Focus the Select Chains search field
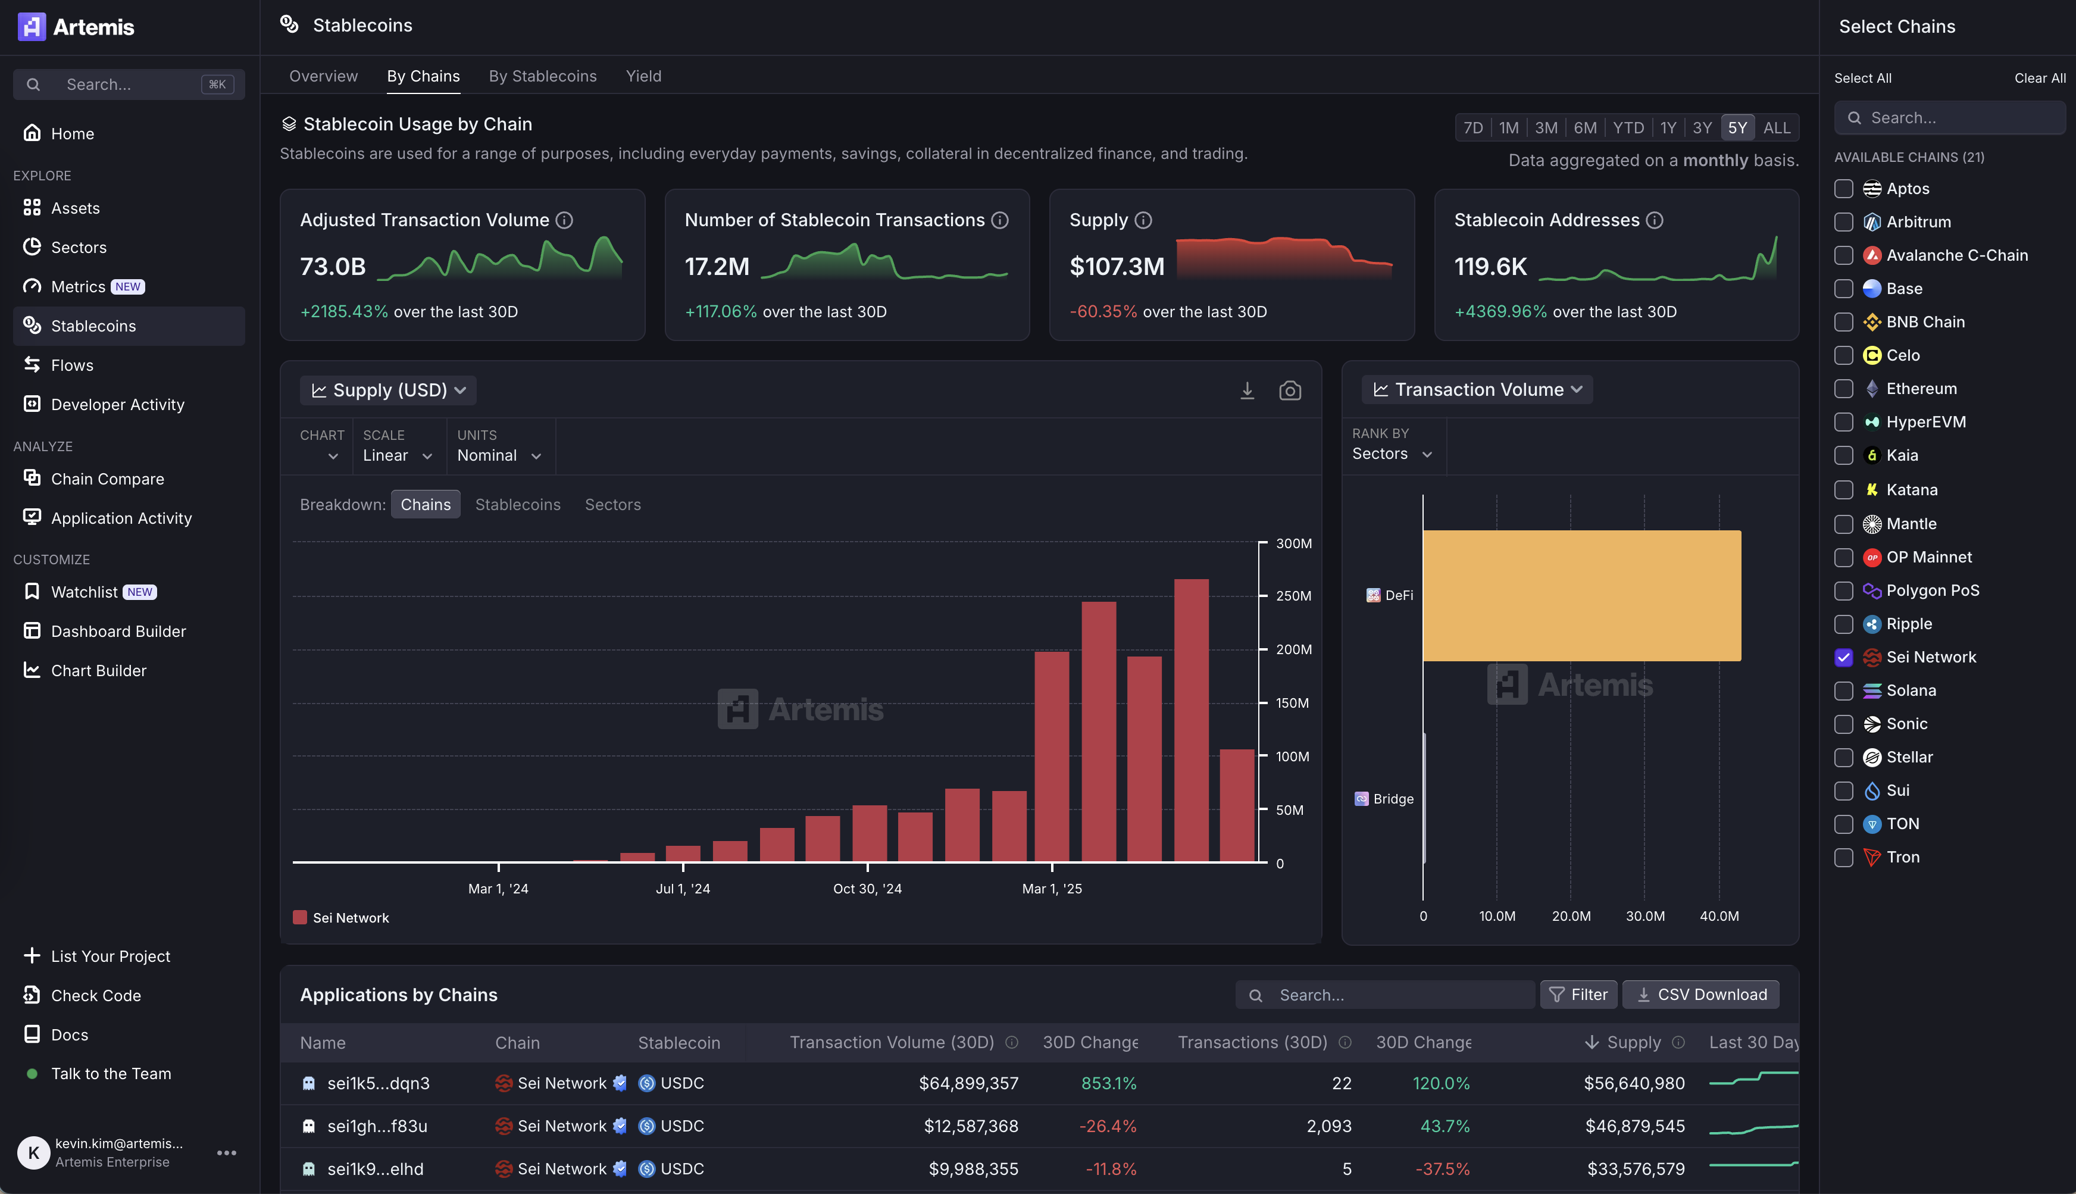This screenshot has width=2076, height=1194. (x=1950, y=118)
